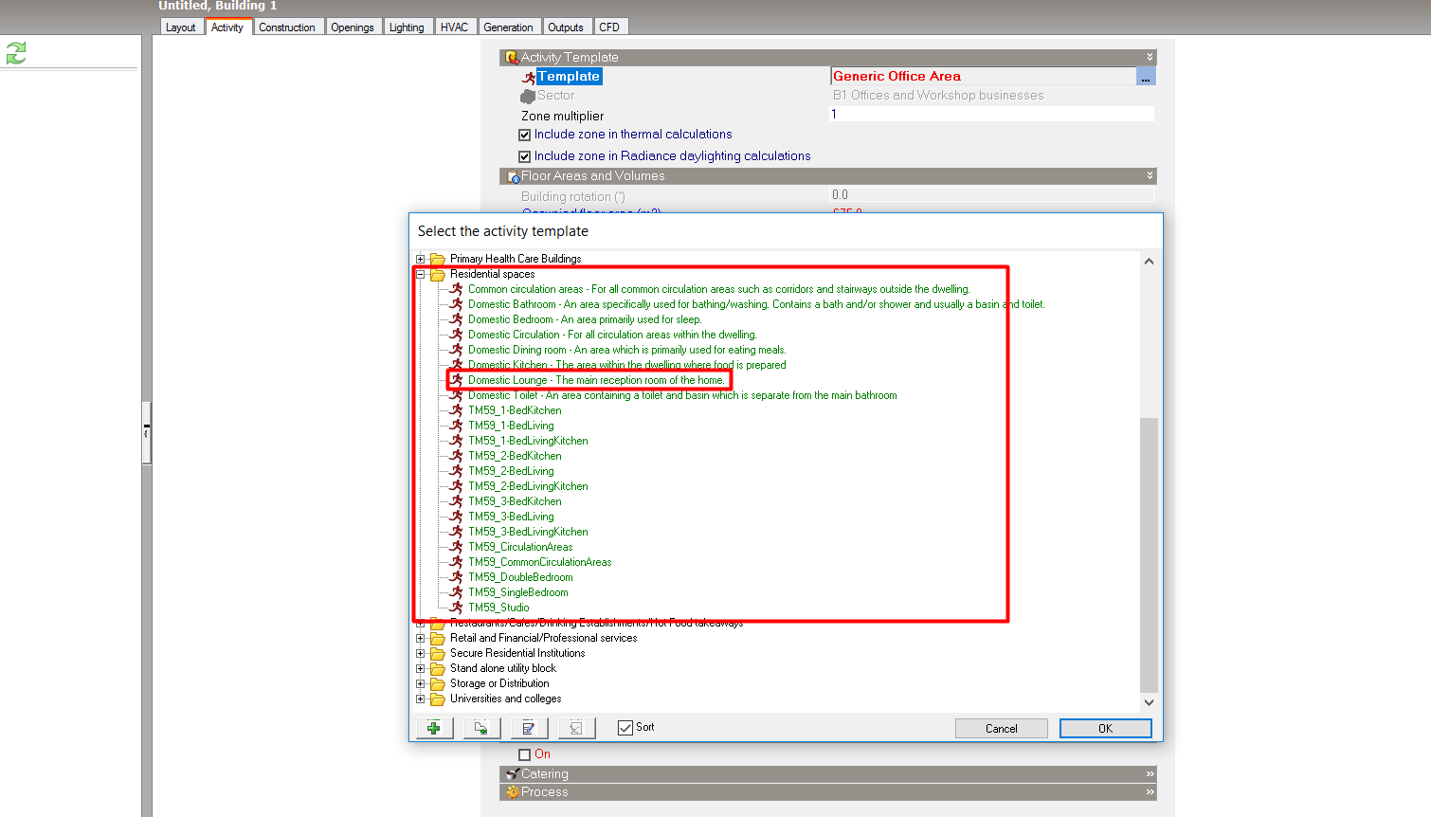
Task: Expand Retail and Financial/Professional services
Action: point(421,638)
